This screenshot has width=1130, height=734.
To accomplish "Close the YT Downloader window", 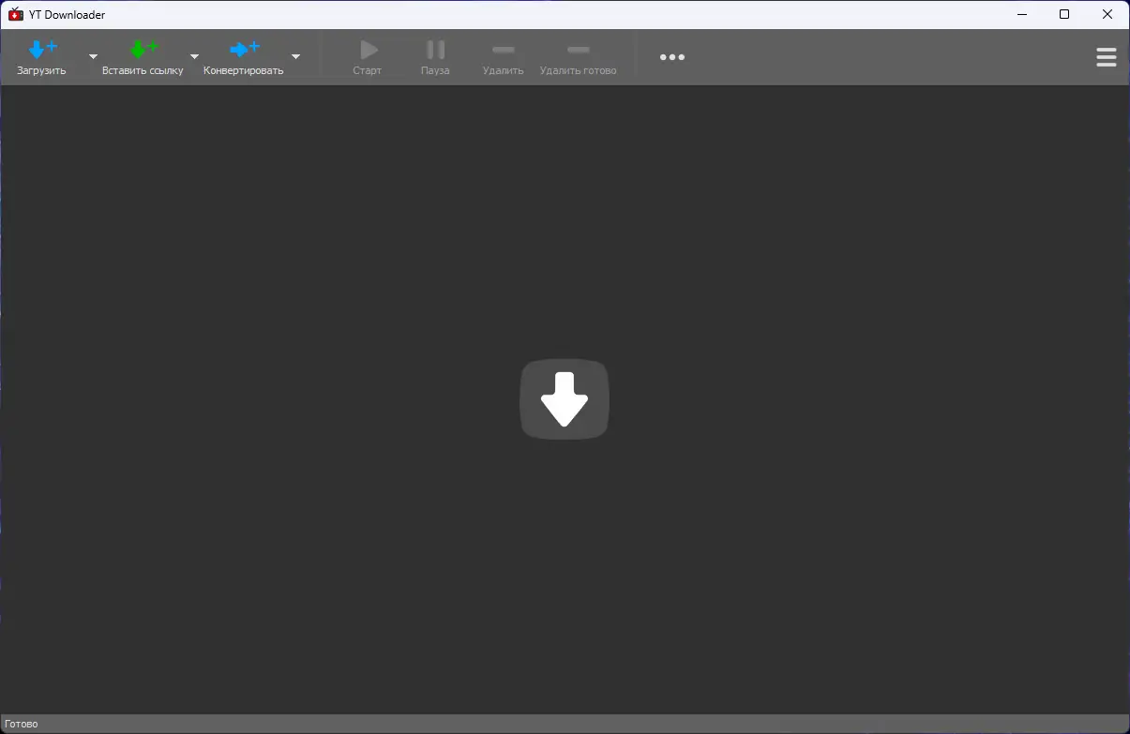I will (x=1107, y=14).
